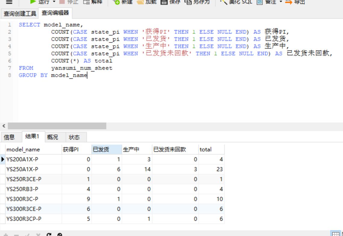Open the 状态 tab

click(x=74, y=137)
